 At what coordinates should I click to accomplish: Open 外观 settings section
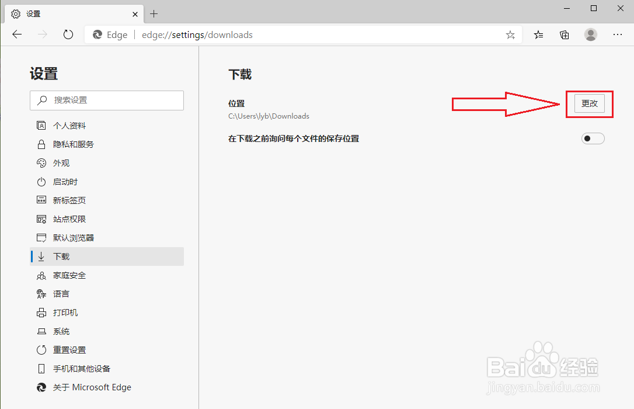click(107, 163)
